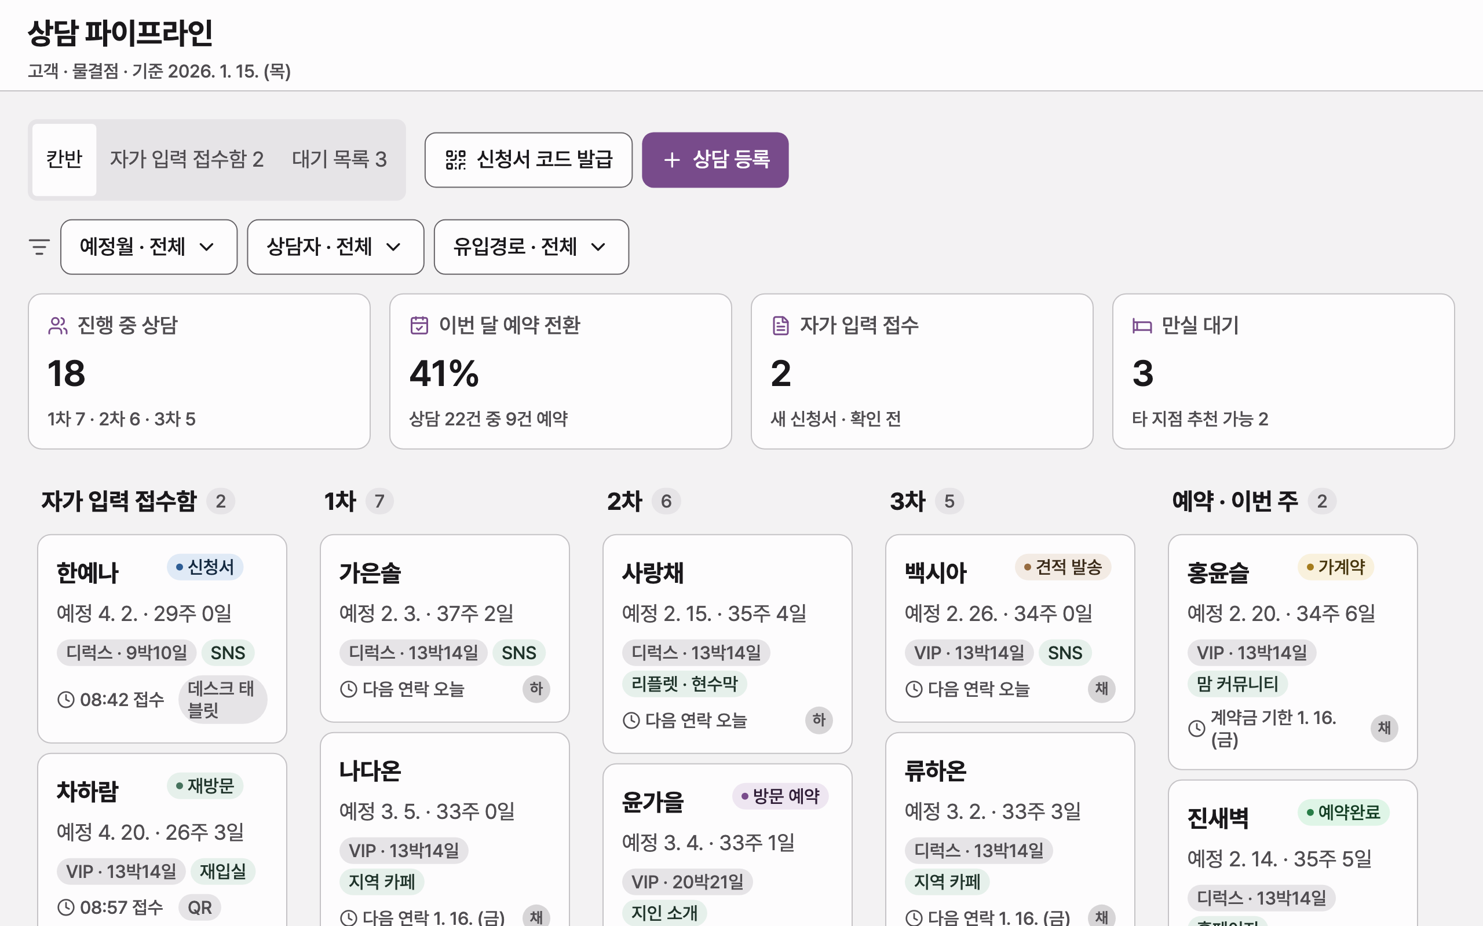
Task: Switch to 자가 입력 접수함 2 tab
Action: [x=187, y=160]
